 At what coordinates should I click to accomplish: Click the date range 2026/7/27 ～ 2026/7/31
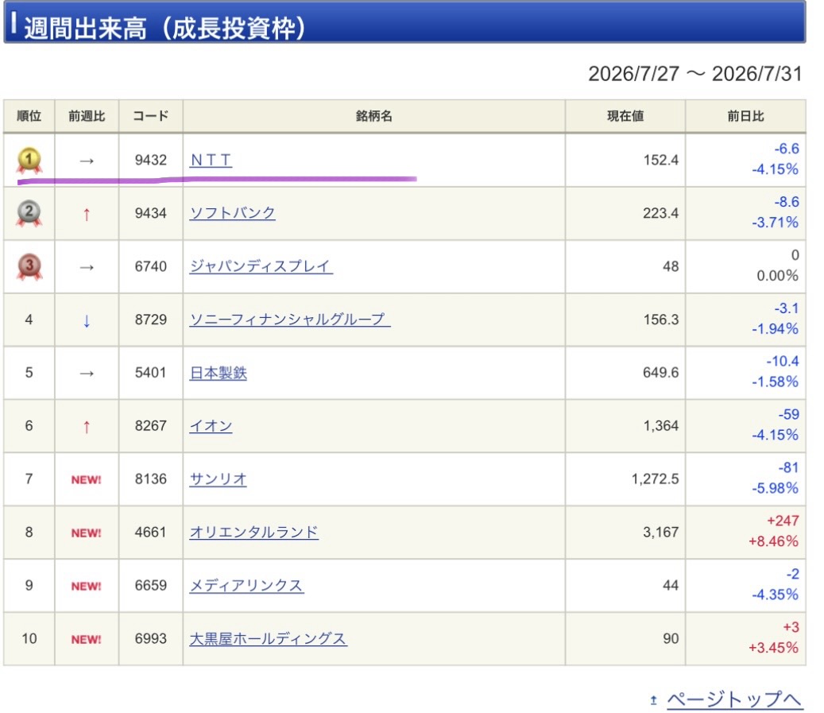click(x=694, y=74)
